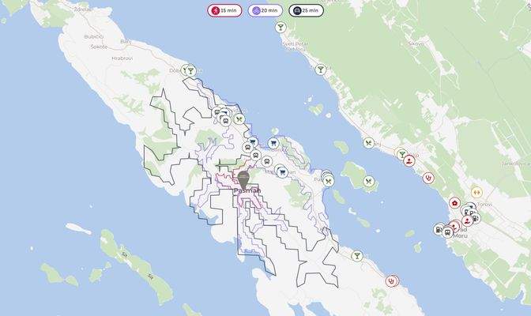The width and height of the screenshot is (531, 316).
Task: Click the Pašman location pin marker
Action: (243, 180)
